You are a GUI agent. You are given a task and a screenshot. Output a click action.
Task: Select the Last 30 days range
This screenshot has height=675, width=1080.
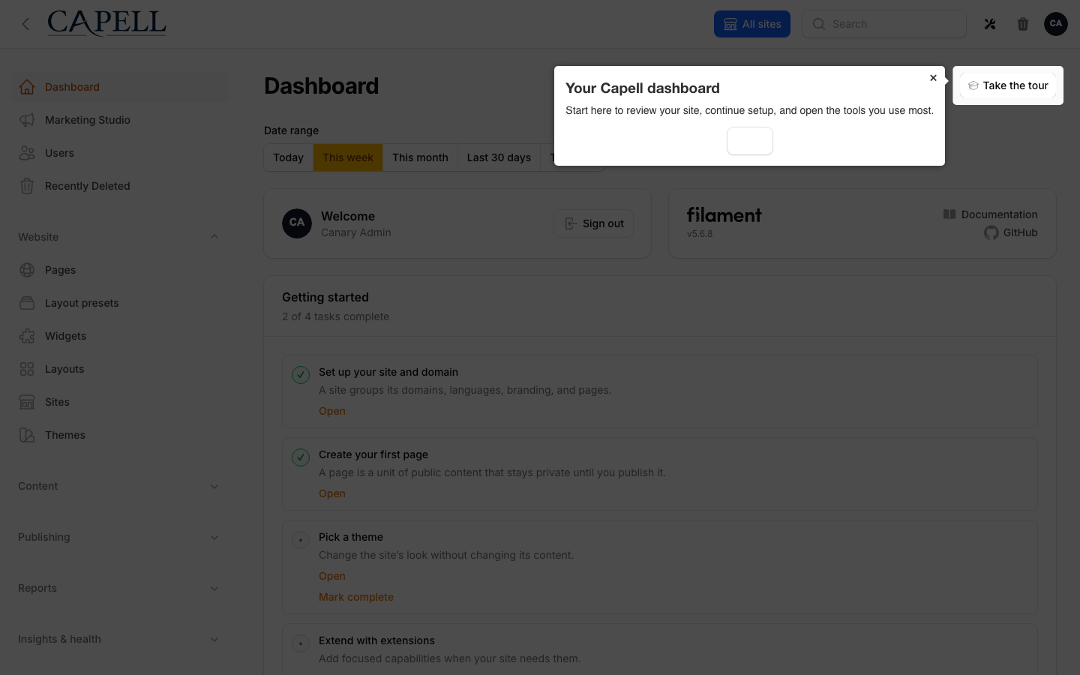click(x=499, y=157)
